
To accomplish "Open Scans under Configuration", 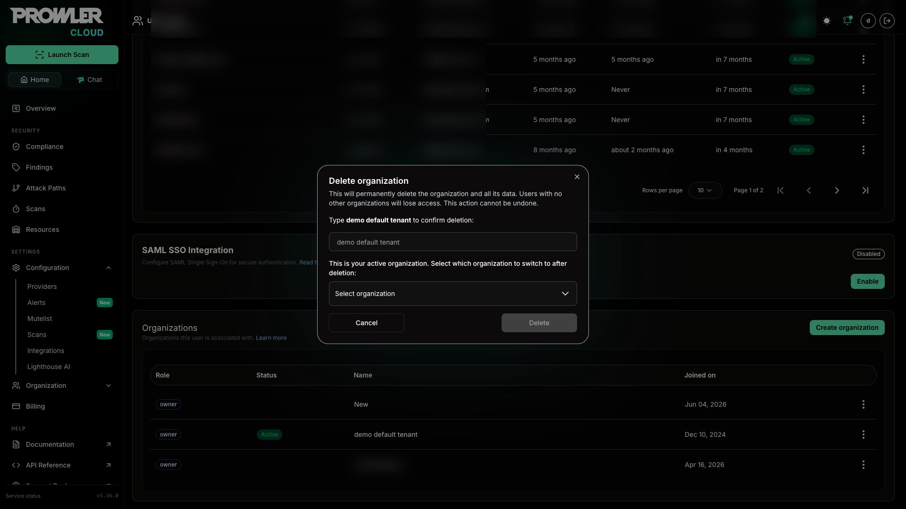I will [x=37, y=335].
